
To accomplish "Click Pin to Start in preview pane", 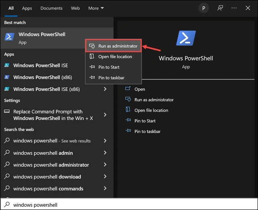I will click(145, 121).
